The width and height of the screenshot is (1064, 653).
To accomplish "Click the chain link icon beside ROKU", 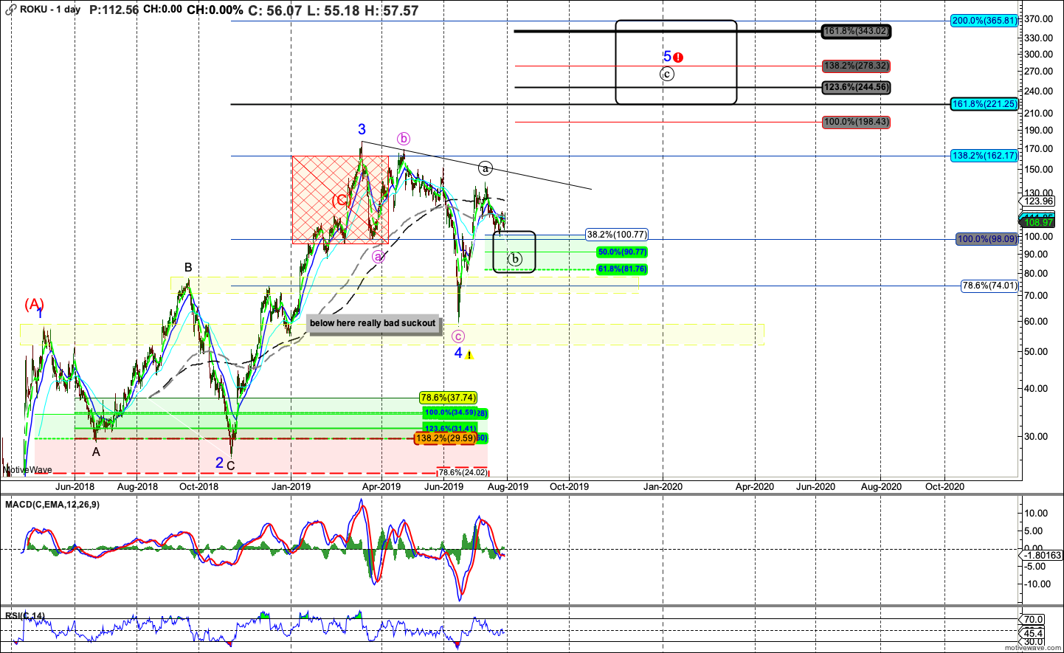I will coord(10,10).
